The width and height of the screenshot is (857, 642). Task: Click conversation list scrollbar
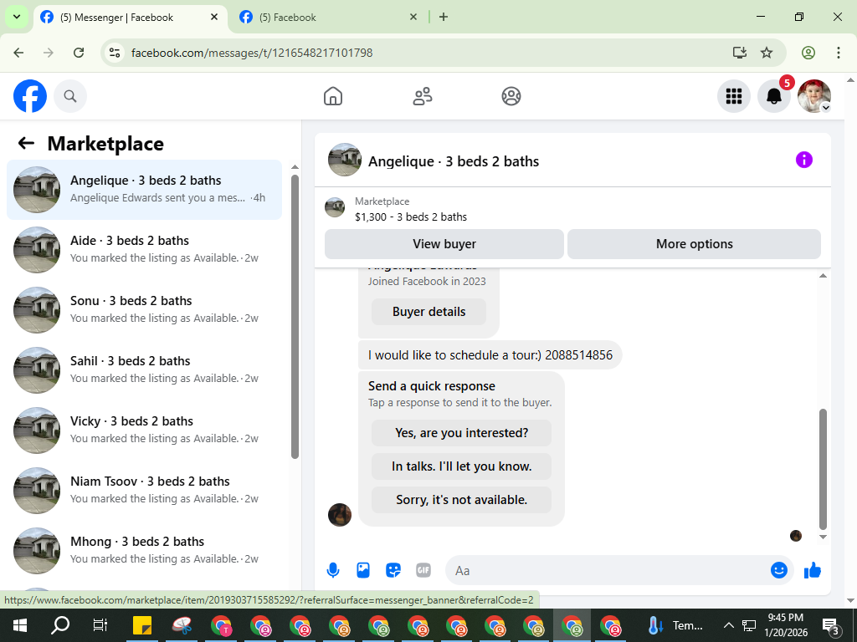(x=295, y=317)
